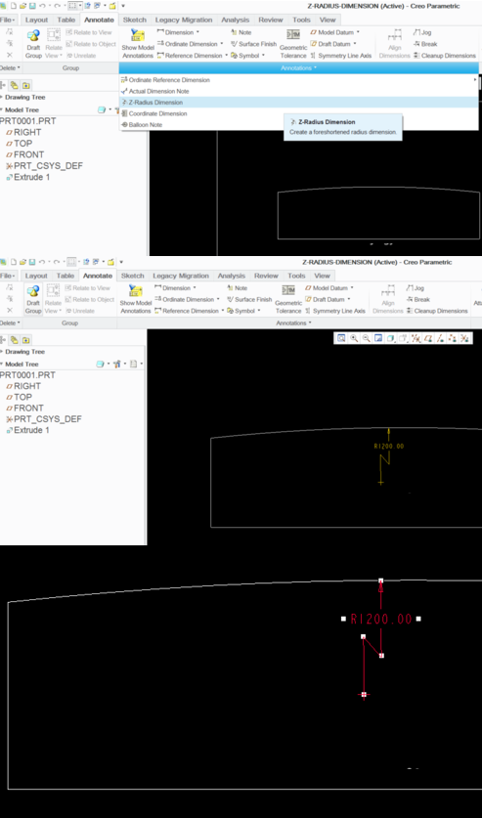Toggle the datum axis display filter
482x818 pixels.
(x=440, y=338)
